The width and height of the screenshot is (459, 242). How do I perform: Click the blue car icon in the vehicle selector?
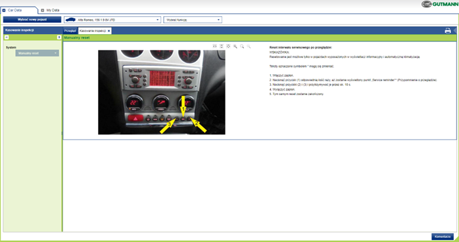click(x=70, y=20)
